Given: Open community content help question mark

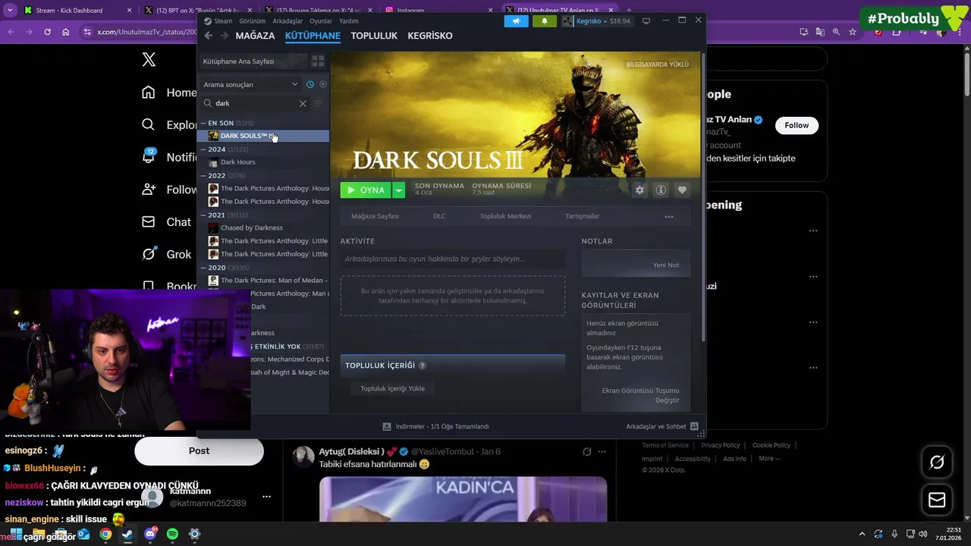Looking at the screenshot, I should [x=423, y=366].
